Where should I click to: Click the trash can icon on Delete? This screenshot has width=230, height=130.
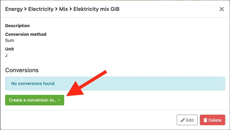205,120
